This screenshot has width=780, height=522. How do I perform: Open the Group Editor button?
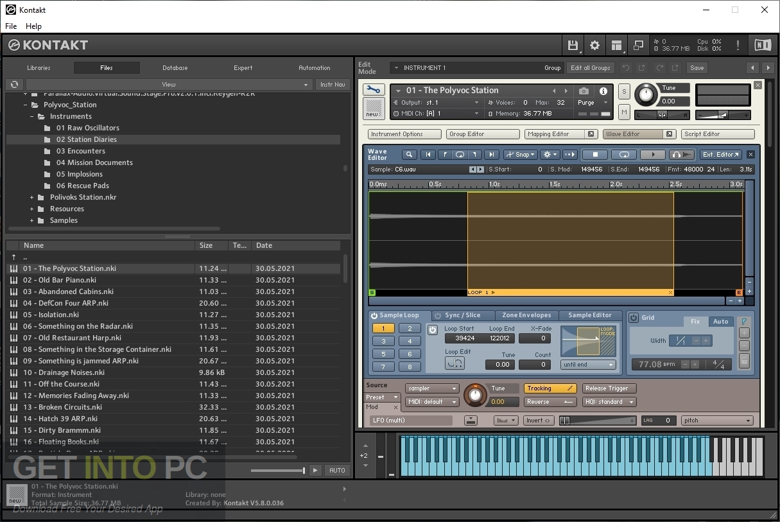pos(483,134)
